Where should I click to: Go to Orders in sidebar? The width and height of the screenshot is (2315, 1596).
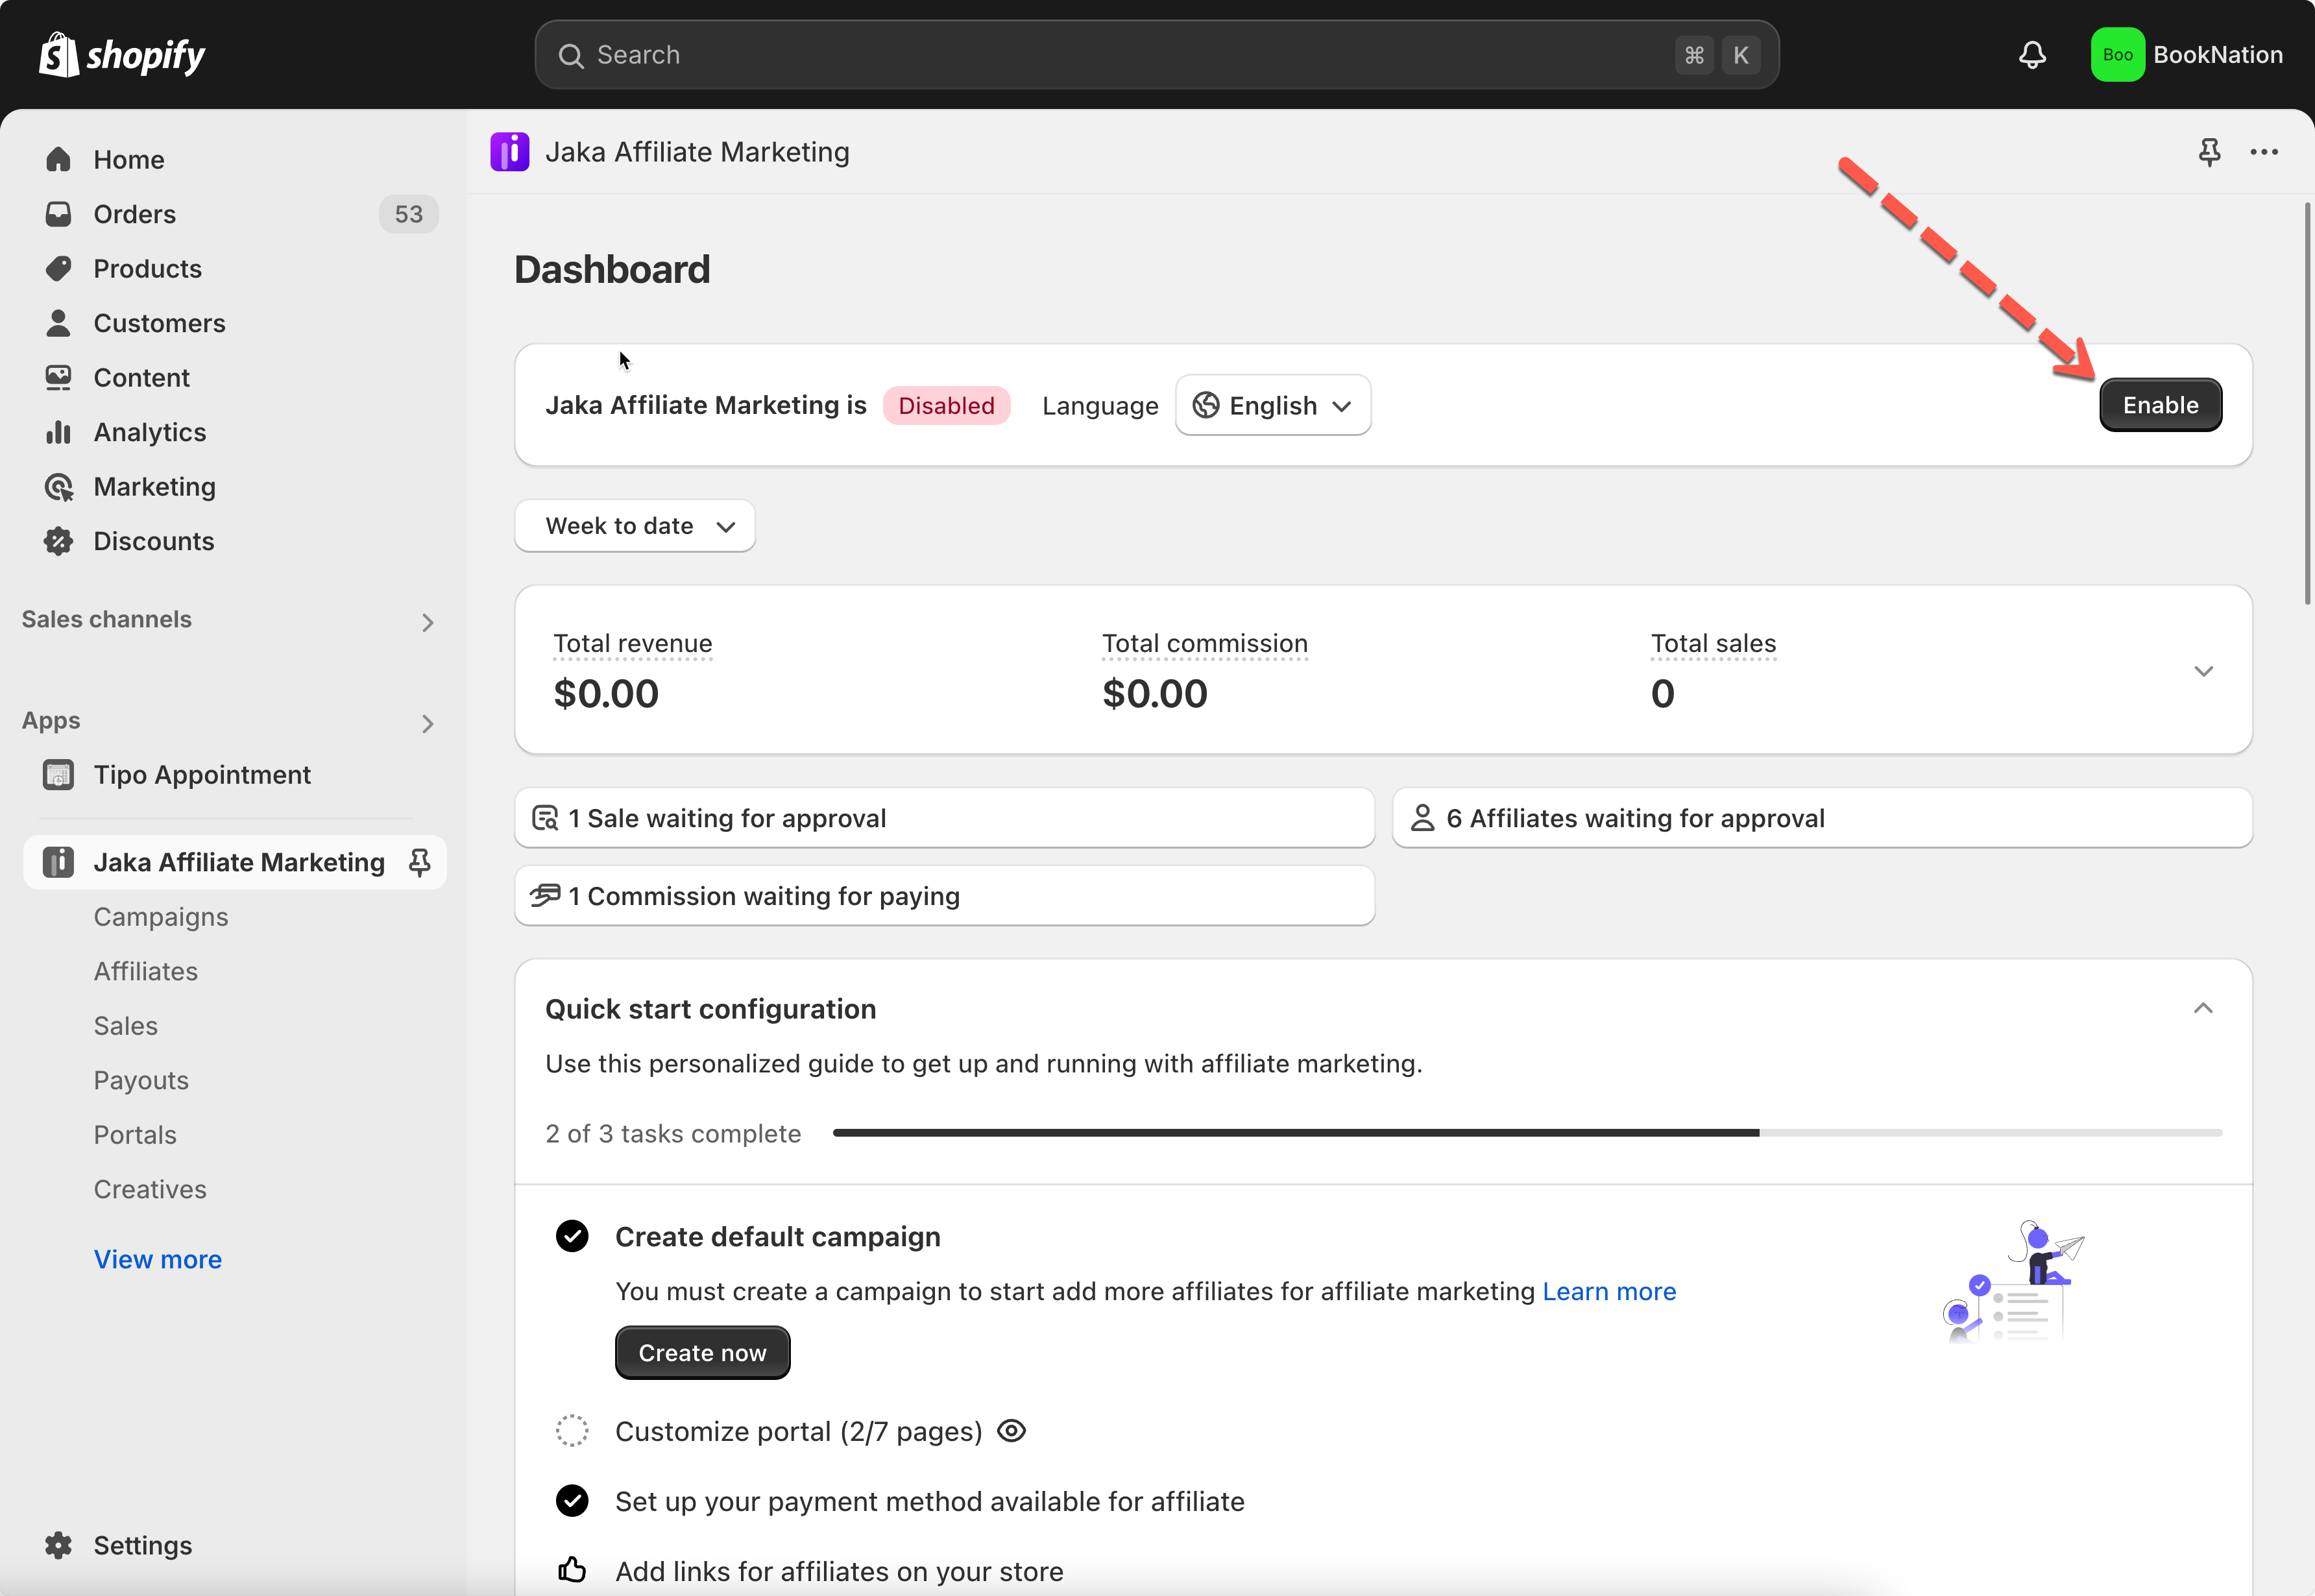point(134,214)
